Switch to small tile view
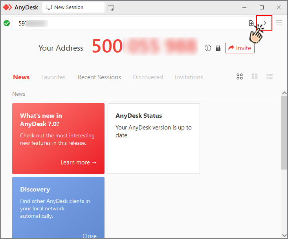288x239 pixels. coord(254,76)
